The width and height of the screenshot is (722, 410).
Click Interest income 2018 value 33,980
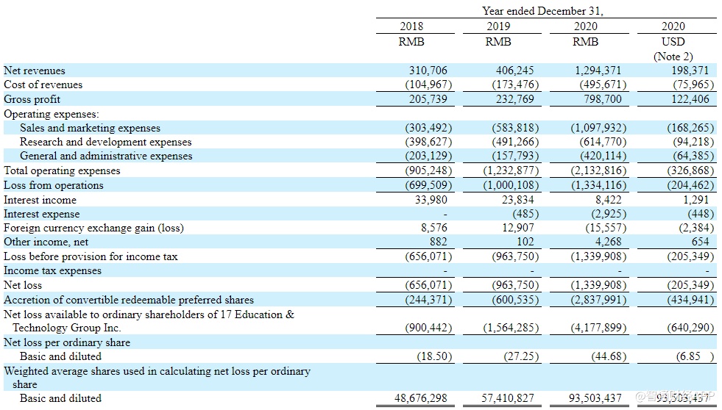[431, 200]
